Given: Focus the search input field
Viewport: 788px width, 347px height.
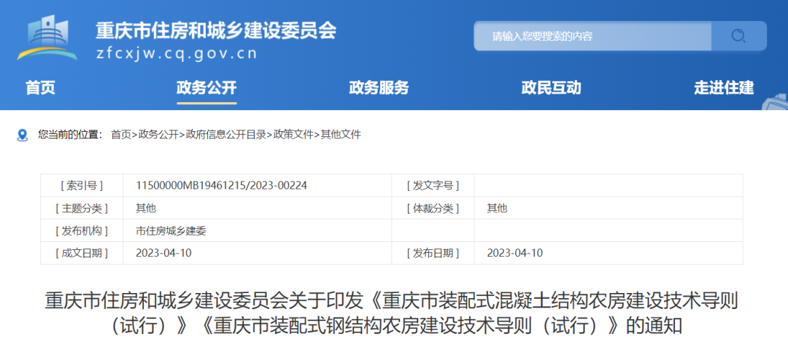Looking at the screenshot, I should click(x=592, y=36).
